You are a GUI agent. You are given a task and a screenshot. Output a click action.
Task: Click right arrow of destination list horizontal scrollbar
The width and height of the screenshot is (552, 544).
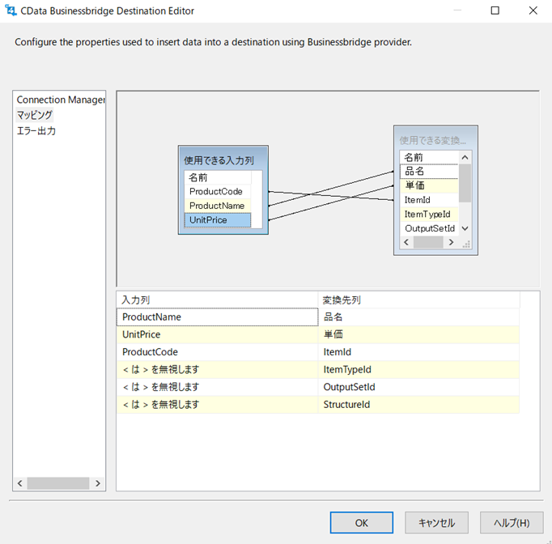[451, 242]
